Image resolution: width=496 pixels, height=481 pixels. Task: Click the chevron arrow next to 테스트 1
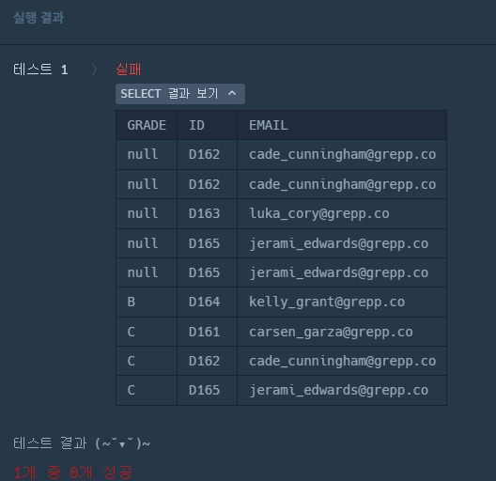(94, 70)
